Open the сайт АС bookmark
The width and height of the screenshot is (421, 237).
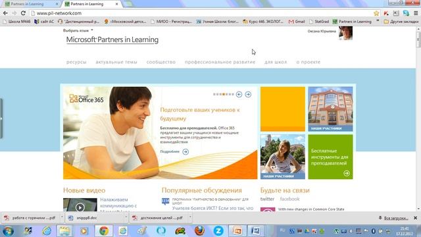click(44, 22)
